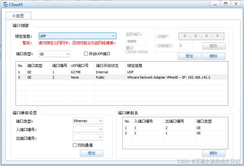This screenshot has height=166, width=244.
Task: Open the Ethernet port type dropdown
Action: pyautogui.click(x=88, y=121)
